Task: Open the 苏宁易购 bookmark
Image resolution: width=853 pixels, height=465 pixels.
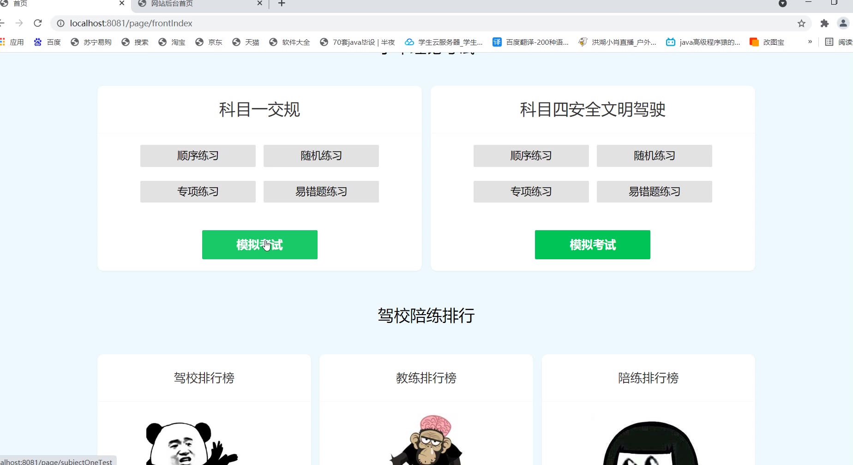Action: (x=91, y=42)
